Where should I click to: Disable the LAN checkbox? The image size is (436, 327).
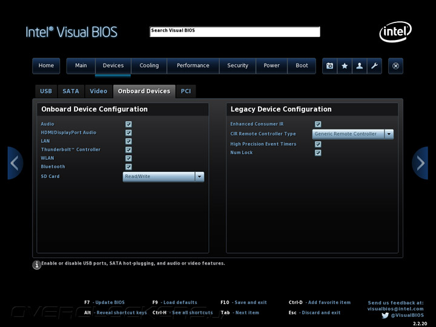click(x=128, y=141)
